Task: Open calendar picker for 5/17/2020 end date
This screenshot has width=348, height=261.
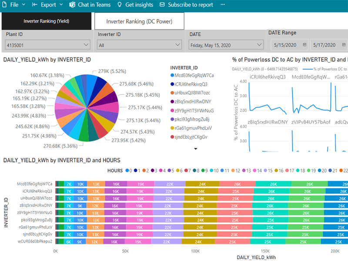Action: click(x=344, y=45)
